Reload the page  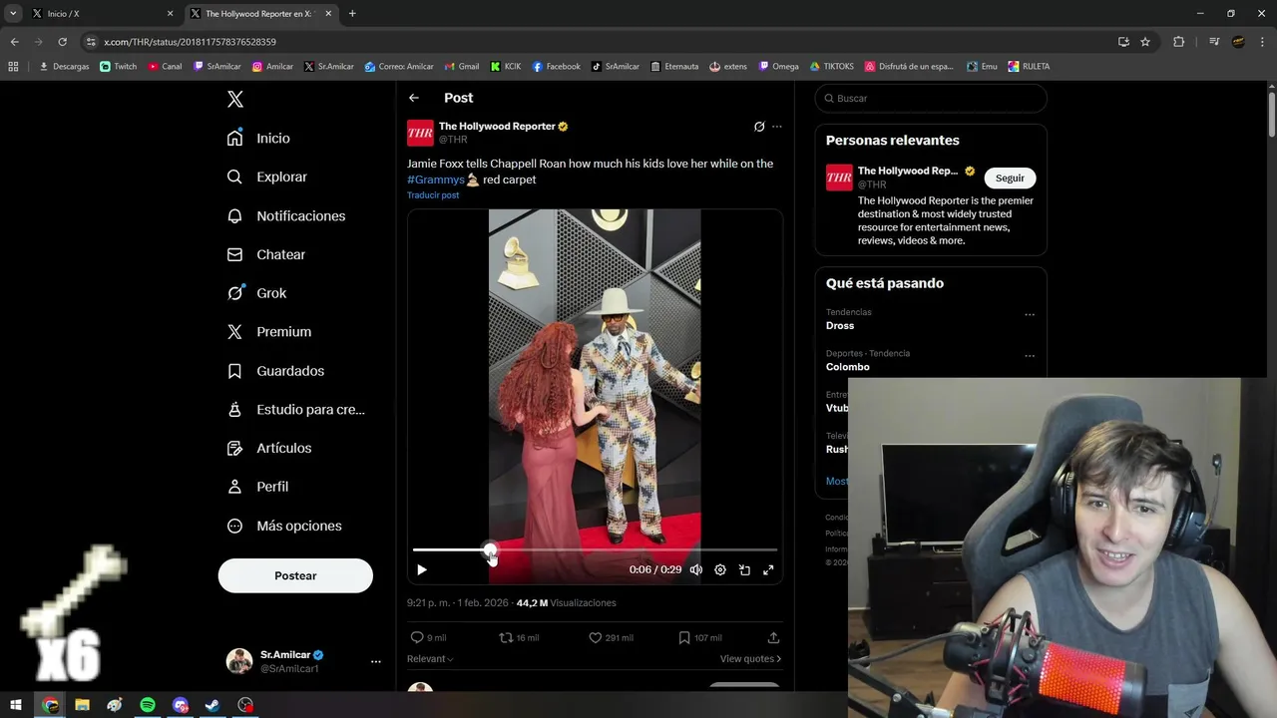(62, 42)
